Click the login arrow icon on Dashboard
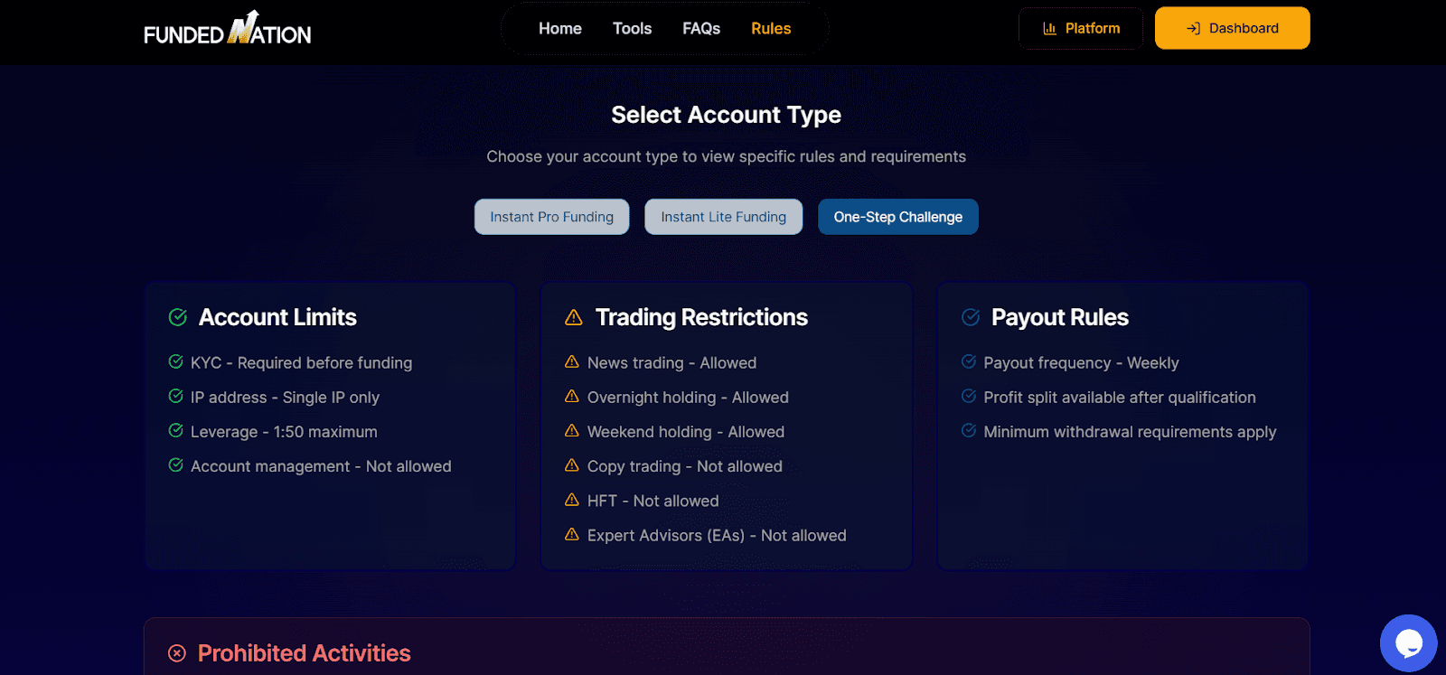This screenshot has height=675, width=1446. [1193, 29]
